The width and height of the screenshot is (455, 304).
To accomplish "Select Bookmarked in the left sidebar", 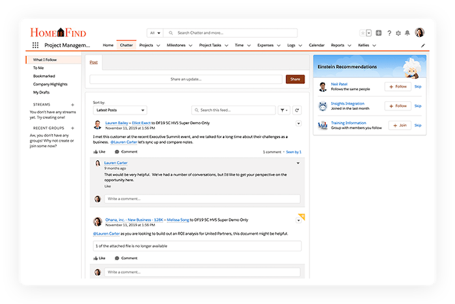I will tap(44, 76).
